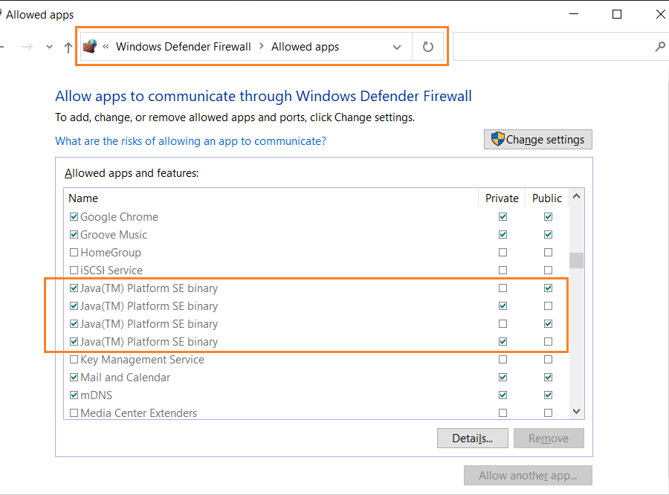
Task: Enable Public checkbox for Media Center Extenders
Action: point(549,413)
